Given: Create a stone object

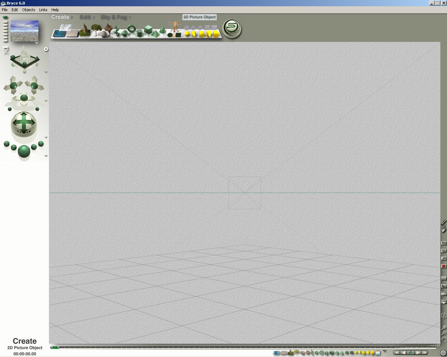Looking at the screenshot, I should tap(104, 34).
